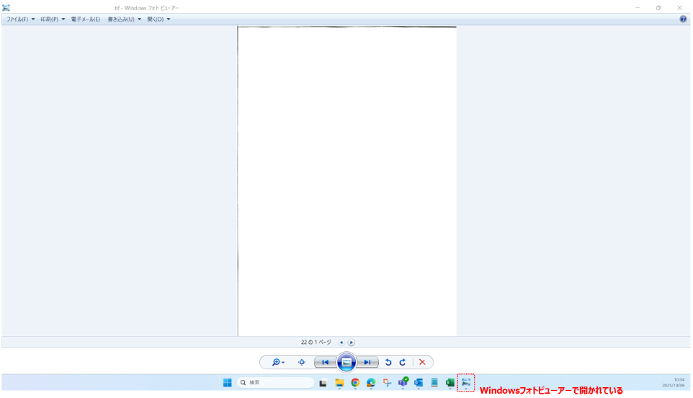This screenshot has height=398, width=693.
Task: Start the slideshow with center button
Action: coord(346,363)
